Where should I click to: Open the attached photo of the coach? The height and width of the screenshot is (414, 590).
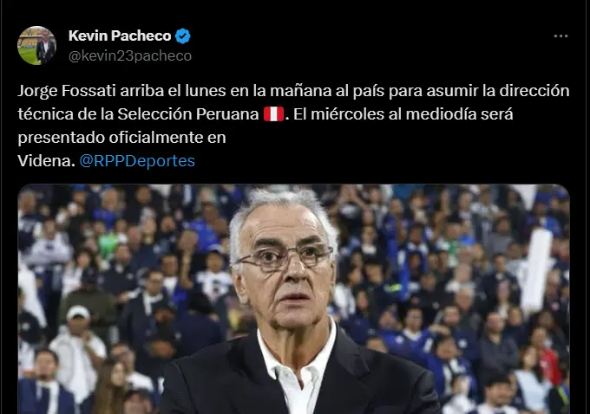coord(294,299)
